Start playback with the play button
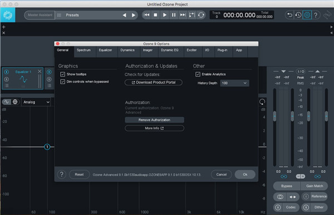This screenshot has height=215, width=334. 164,15
